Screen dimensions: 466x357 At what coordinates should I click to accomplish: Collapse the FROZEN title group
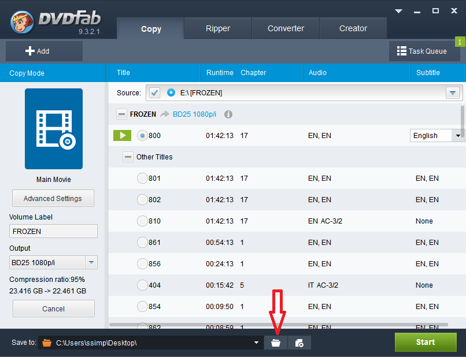(x=121, y=114)
